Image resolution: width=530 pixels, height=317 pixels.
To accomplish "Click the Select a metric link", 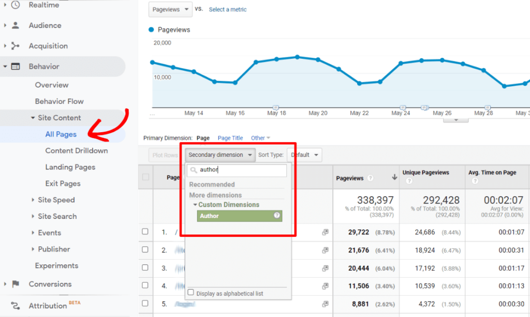I will [x=228, y=9].
